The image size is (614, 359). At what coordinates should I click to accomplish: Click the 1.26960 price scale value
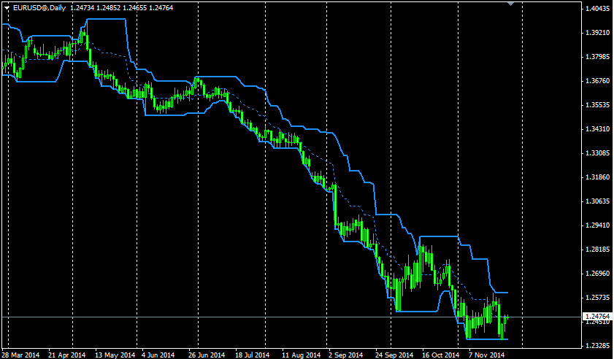(x=597, y=273)
